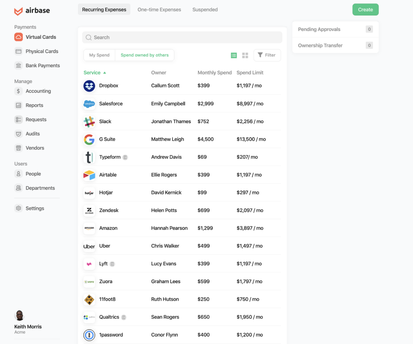This screenshot has width=413, height=344.
Task: Click the Vendors store icon
Action: [18, 148]
